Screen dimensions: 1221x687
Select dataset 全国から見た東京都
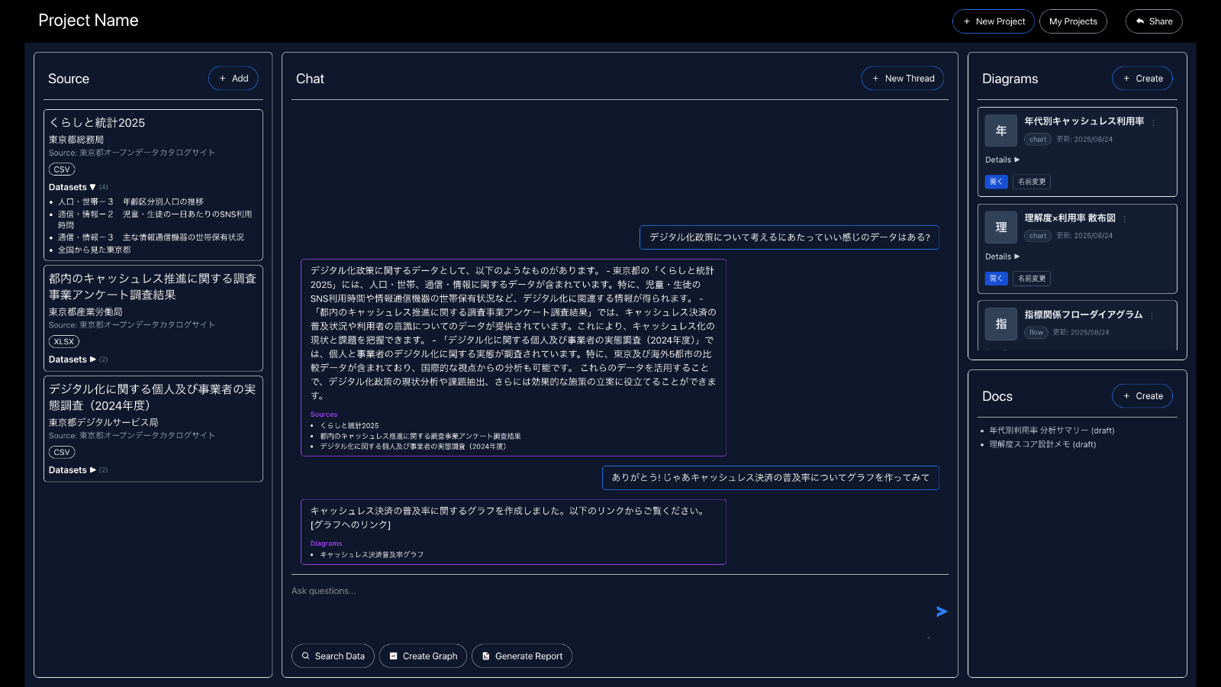94,250
